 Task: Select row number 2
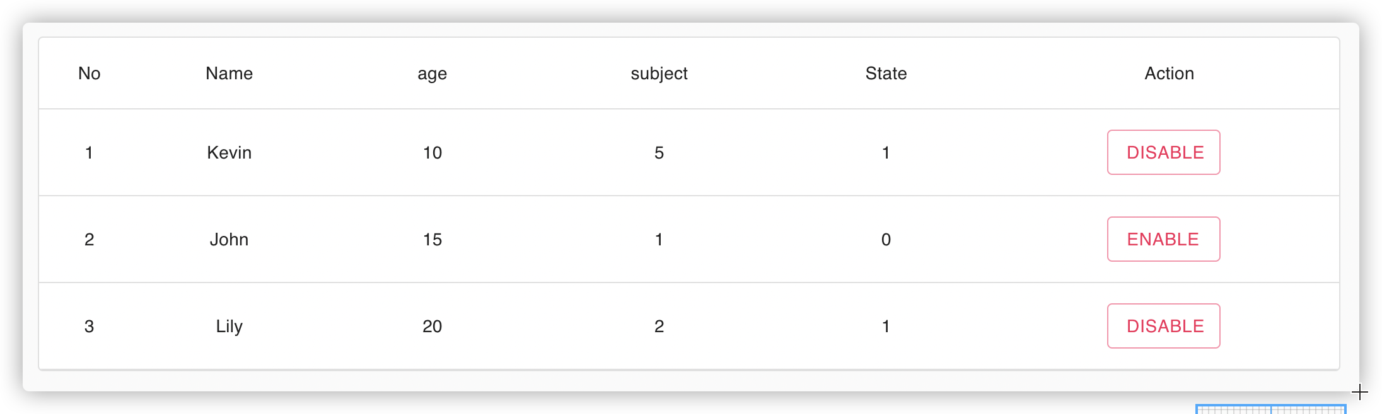(x=90, y=239)
